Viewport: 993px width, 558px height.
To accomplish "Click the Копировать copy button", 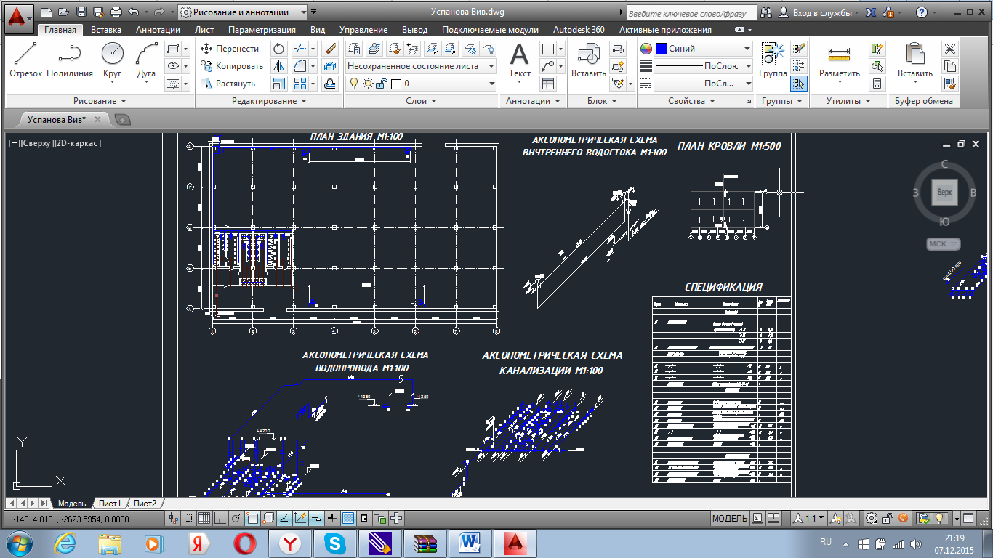I will pyautogui.click(x=231, y=66).
